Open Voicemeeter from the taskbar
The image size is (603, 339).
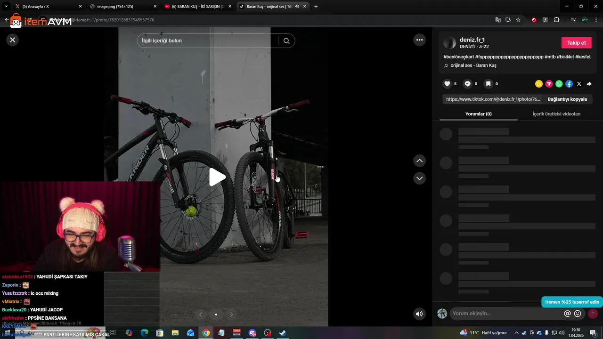[236, 333]
